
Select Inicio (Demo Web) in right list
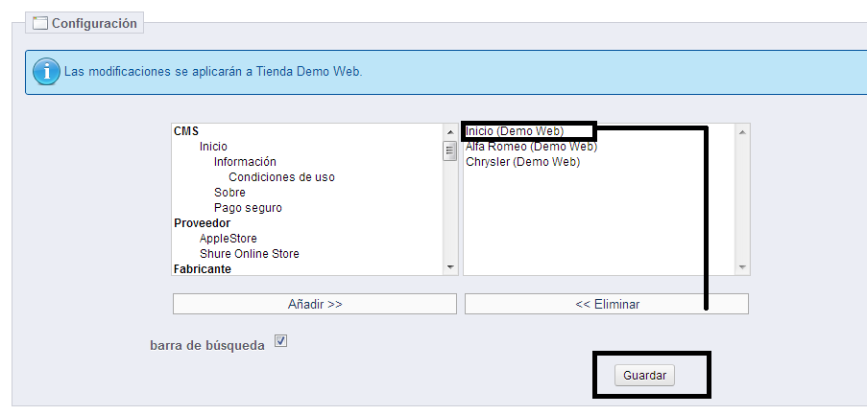515,131
